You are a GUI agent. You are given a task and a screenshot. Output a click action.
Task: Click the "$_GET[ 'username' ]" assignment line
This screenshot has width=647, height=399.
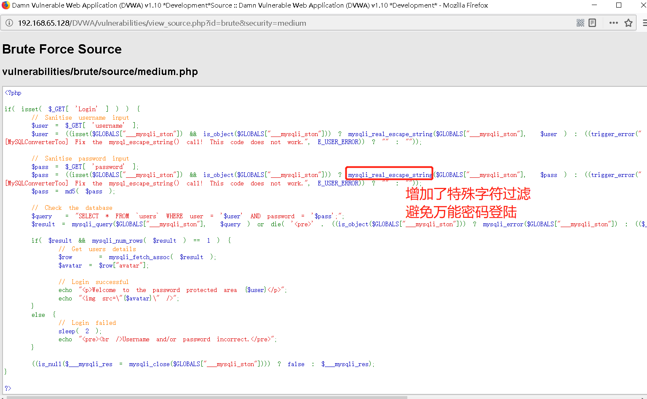(x=85, y=126)
